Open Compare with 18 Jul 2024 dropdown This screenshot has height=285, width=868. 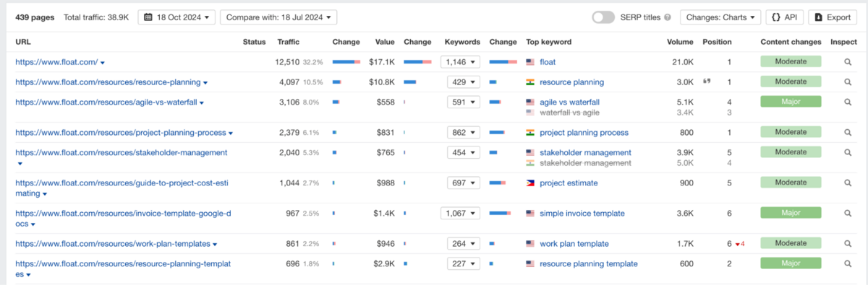point(278,17)
